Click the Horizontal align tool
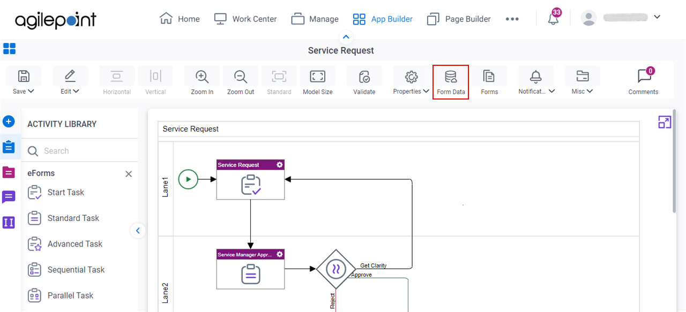Screen dimensions: 686x312 click(x=117, y=81)
